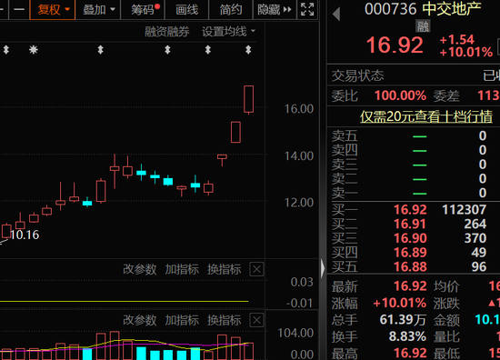Click the 交易状态 row
The width and height of the screenshot is (500, 360).
click(414, 75)
